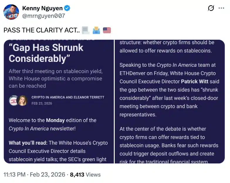This screenshot has width=230, height=183.
Task: Click the "Crypto In America and Eleanor Terrett" byline
Action: click(x=68, y=97)
